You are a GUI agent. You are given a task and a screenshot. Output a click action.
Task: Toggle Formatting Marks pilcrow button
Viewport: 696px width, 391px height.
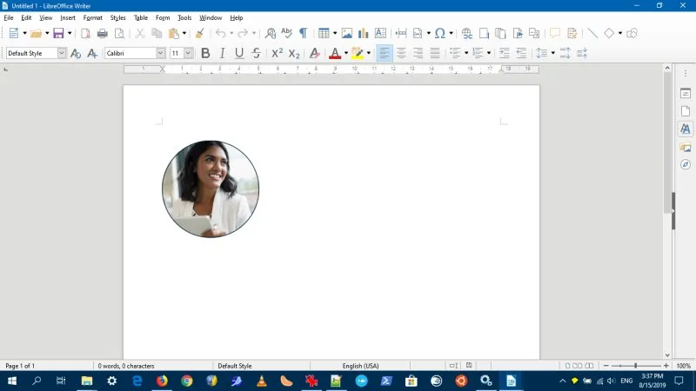pos(303,34)
